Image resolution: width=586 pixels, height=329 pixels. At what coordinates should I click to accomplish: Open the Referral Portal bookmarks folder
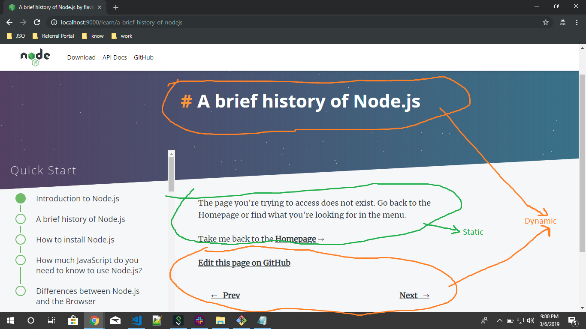click(53, 36)
